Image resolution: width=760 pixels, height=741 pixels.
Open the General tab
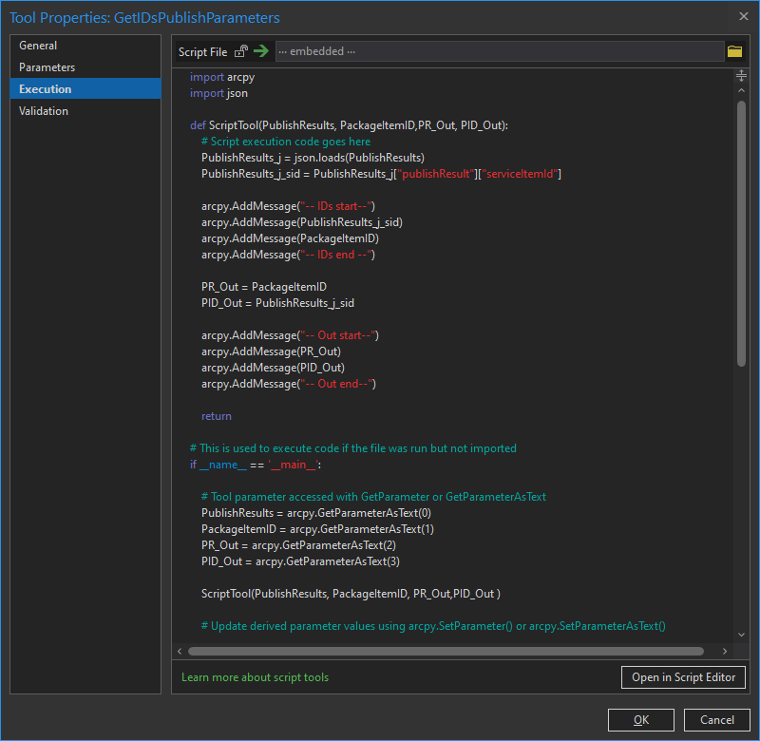pos(38,46)
